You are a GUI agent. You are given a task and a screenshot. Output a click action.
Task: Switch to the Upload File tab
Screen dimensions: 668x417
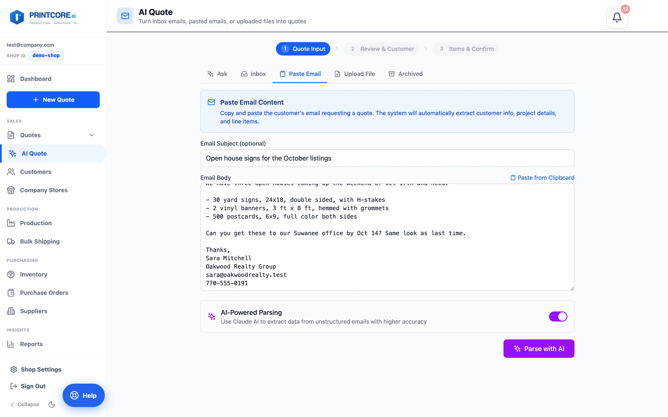(x=355, y=74)
